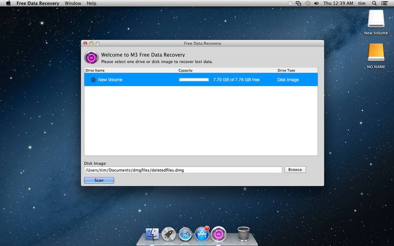
Task: Click the Capacity column header
Action: [186, 70]
